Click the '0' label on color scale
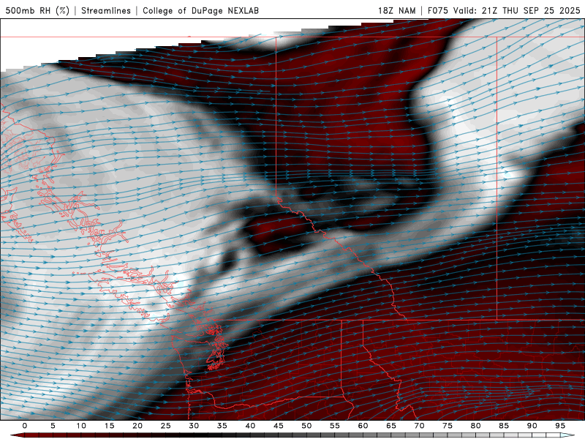The height and width of the screenshot is (439, 585). tap(25, 426)
